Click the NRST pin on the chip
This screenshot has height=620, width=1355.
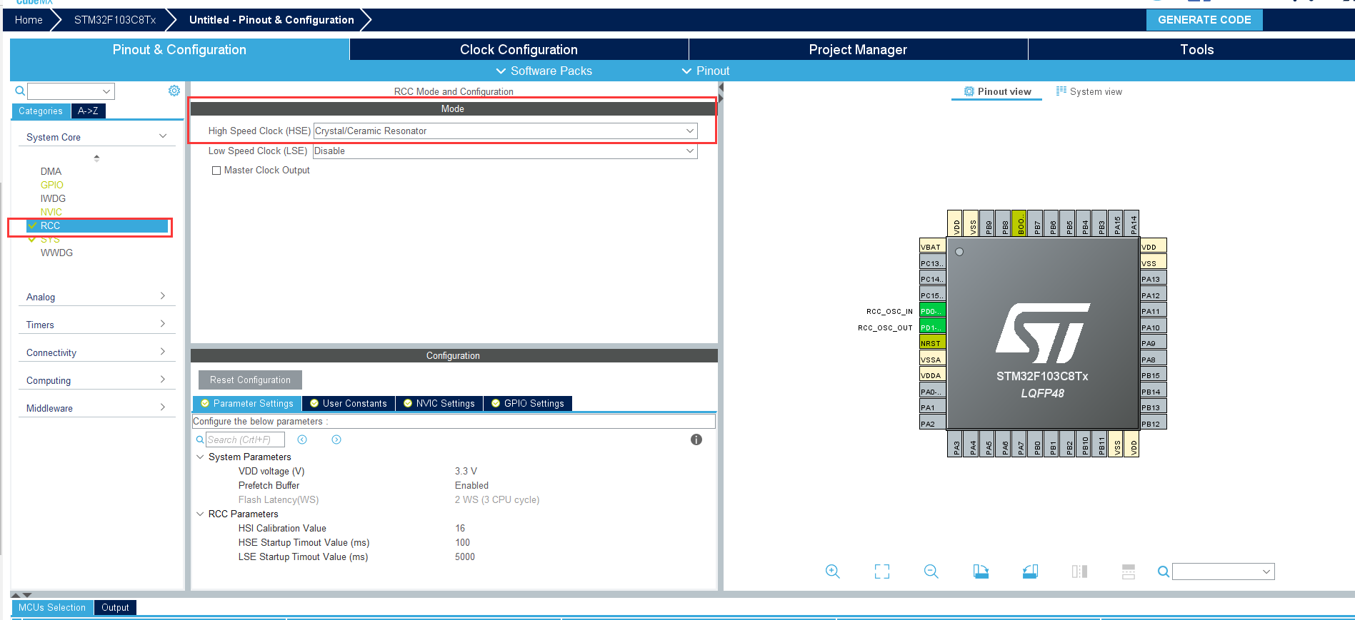coord(932,343)
